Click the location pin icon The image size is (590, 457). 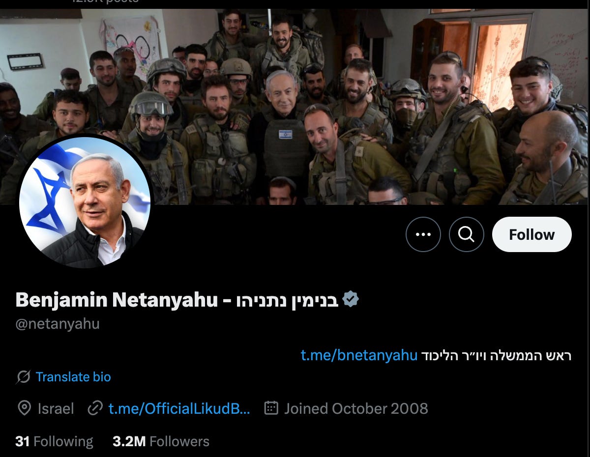(24, 408)
